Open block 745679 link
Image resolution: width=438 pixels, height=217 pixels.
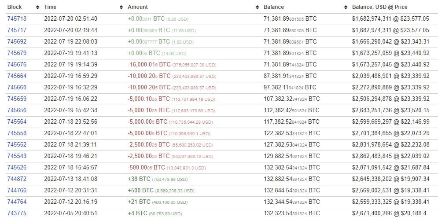(17, 53)
